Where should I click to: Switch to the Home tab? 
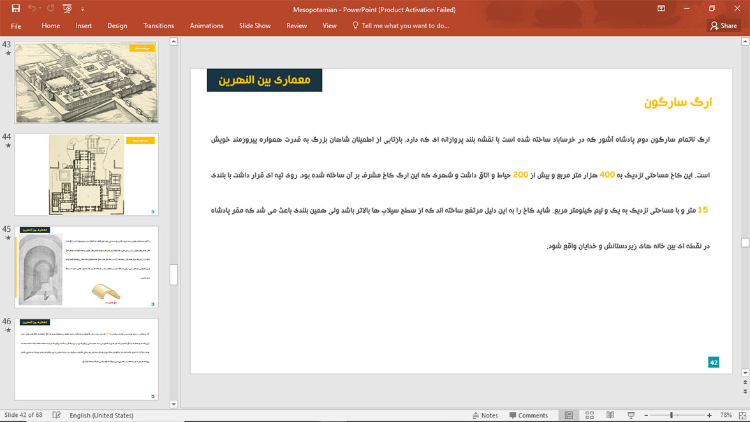point(51,26)
